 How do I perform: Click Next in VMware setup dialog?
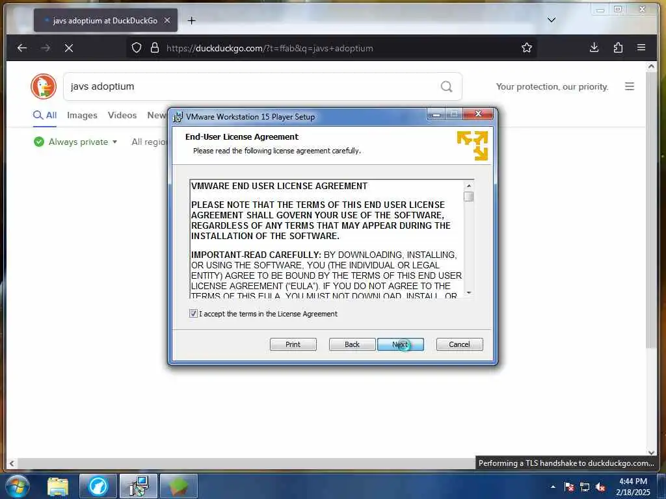[400, 344]
